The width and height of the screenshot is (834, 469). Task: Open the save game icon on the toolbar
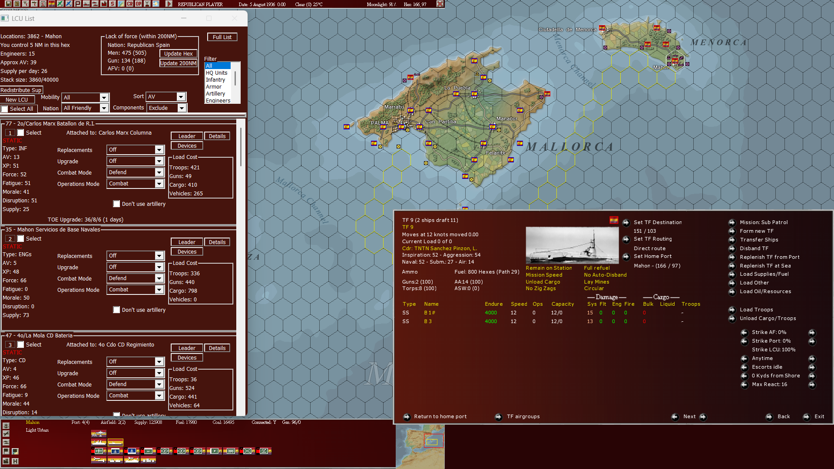click(9, 4)
